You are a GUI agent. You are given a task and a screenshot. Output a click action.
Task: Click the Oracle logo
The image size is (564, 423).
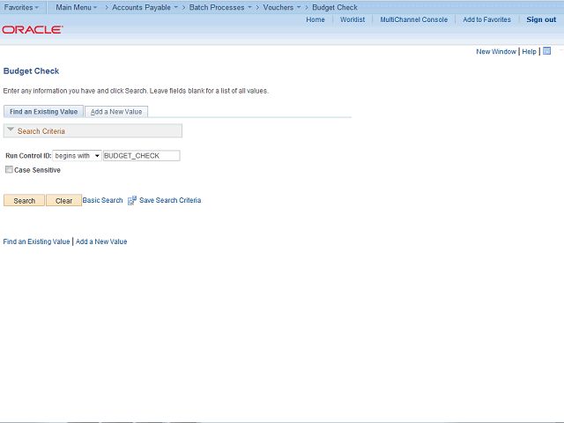[33, 29]
